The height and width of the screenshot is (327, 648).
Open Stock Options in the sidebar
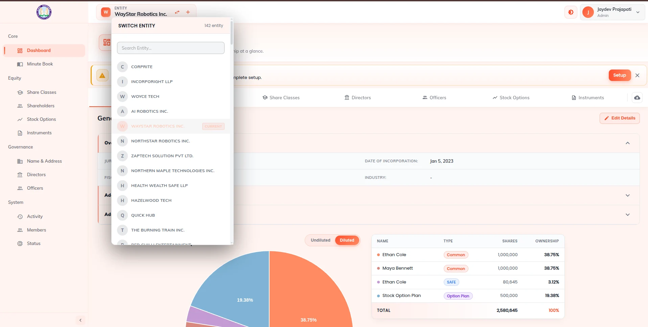44,119
